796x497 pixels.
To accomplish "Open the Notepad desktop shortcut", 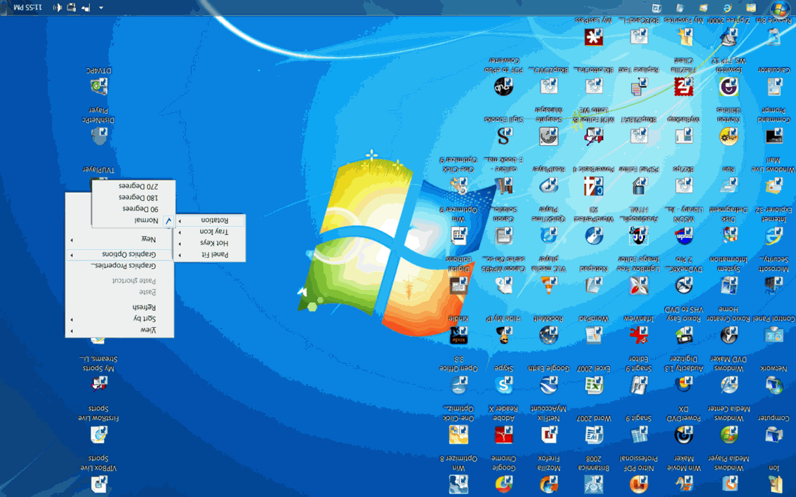I will 593,285.
